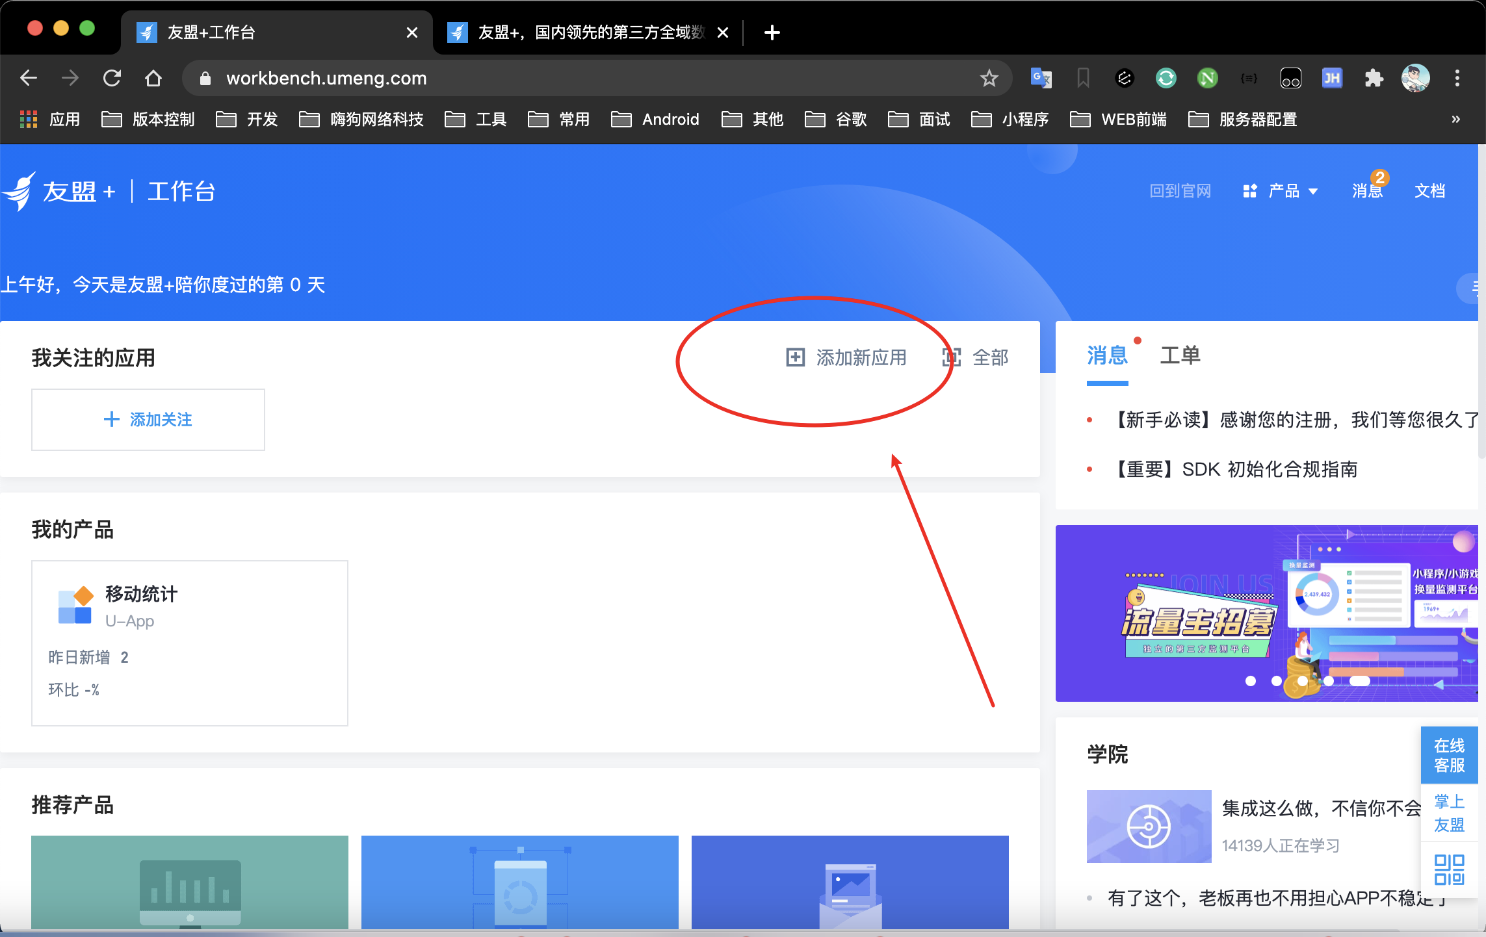
Task: Open the bookmark ribbon extension icon
Action: coord(1083,78)
